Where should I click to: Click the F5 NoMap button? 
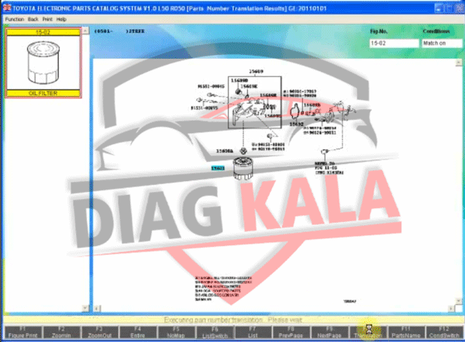click(x=176, y=332)
